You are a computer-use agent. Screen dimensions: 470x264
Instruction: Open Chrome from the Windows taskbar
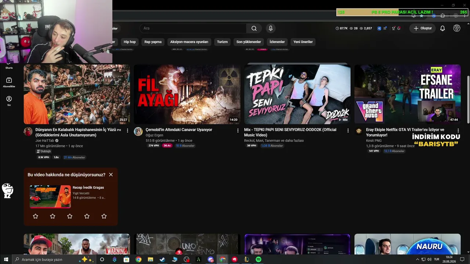138,260
